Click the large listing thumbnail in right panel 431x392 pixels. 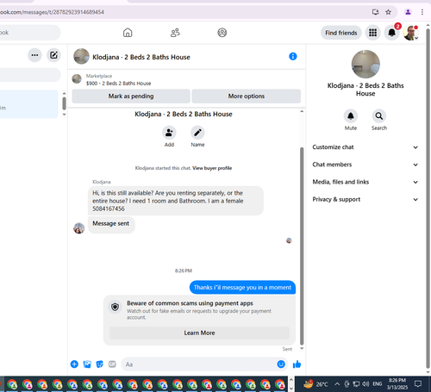click(365, 64)
